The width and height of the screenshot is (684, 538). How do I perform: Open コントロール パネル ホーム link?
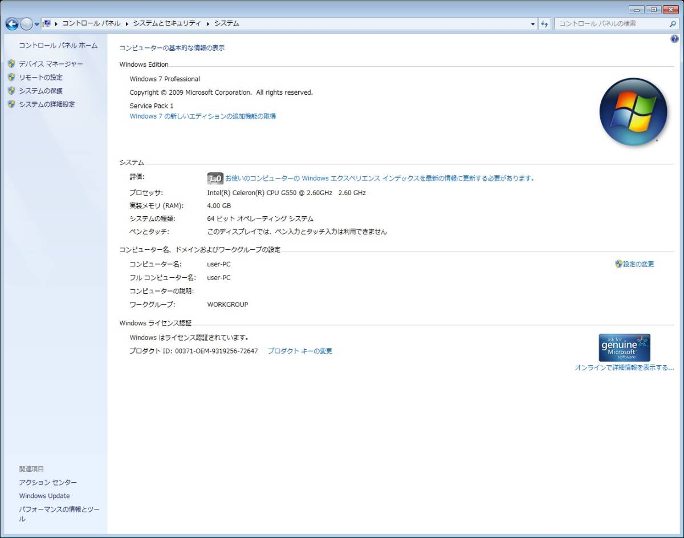point(58,46)
